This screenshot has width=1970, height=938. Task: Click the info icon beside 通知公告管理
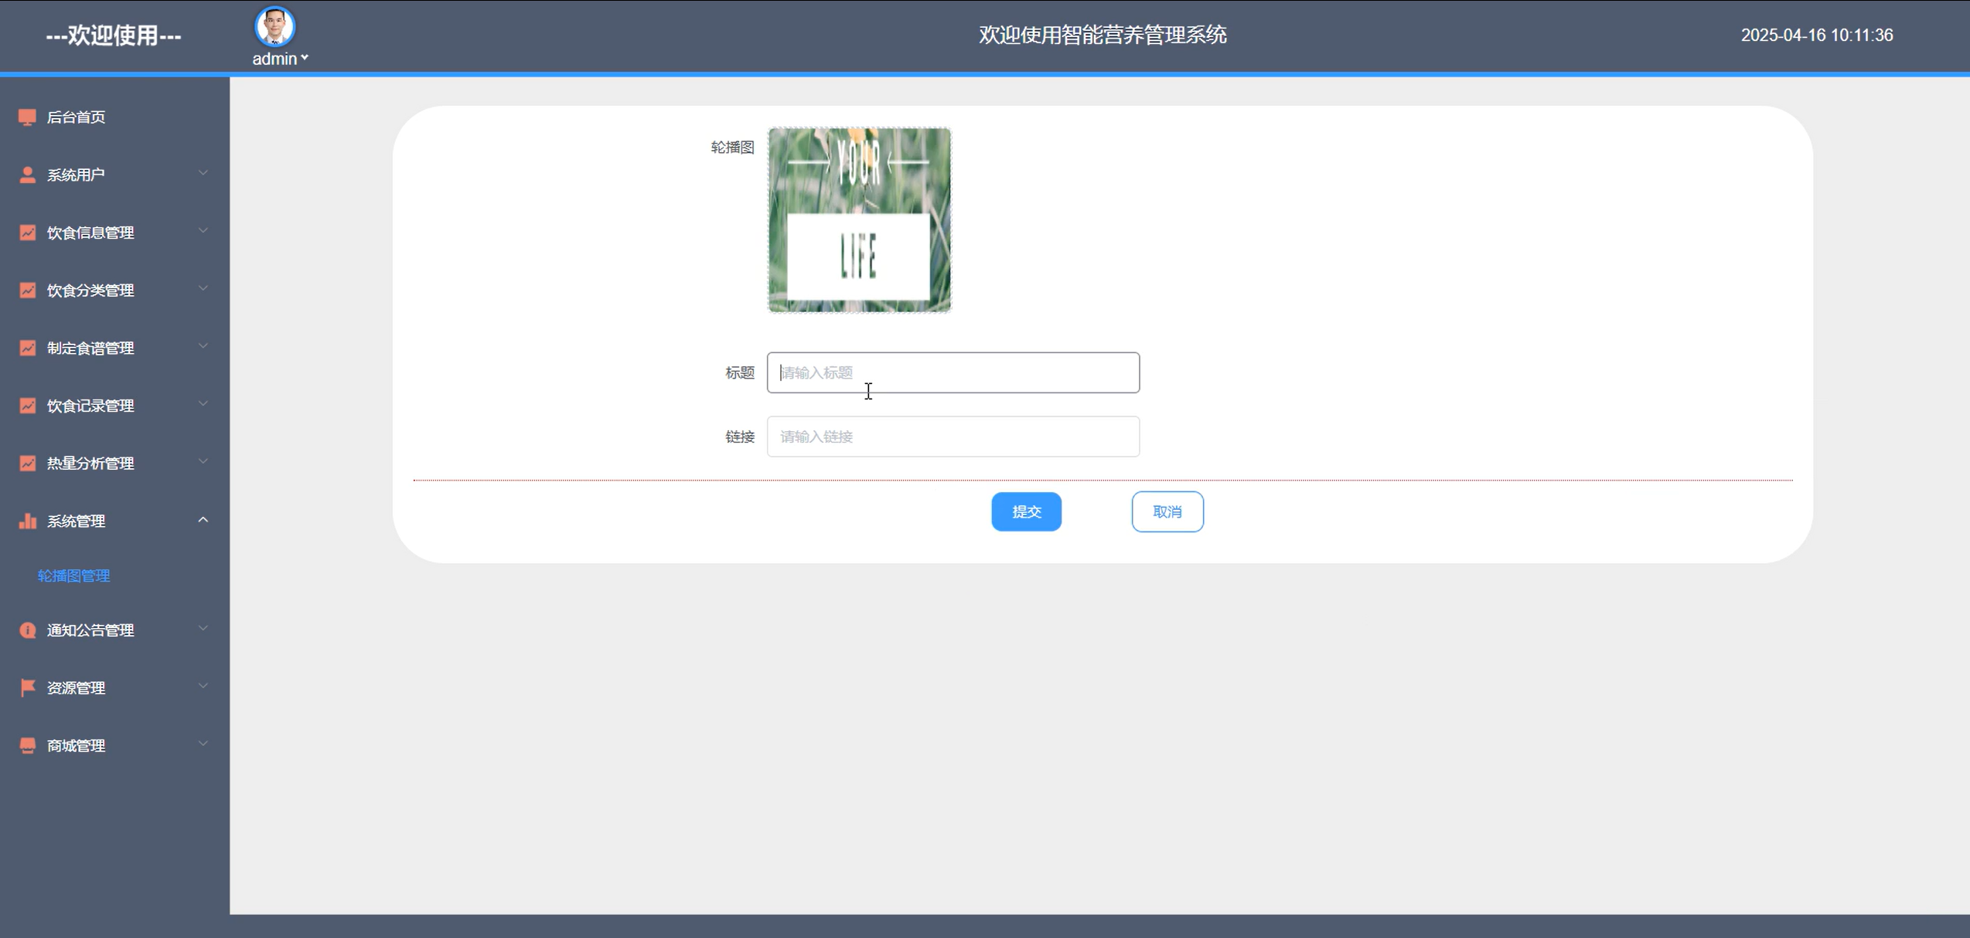[27, 630]
